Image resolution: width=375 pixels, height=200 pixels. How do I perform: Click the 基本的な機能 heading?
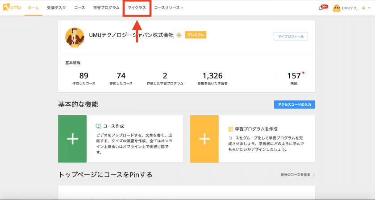[78, 104]
